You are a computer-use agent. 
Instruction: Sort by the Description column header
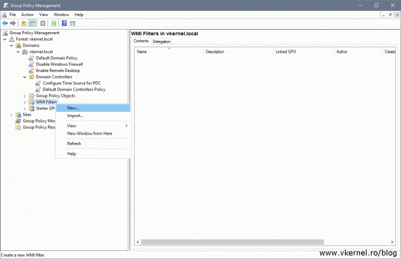coord(238,52)
